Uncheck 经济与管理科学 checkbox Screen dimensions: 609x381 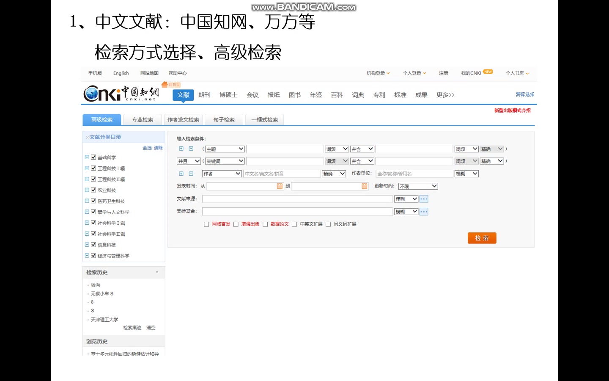tap(93, 256)
